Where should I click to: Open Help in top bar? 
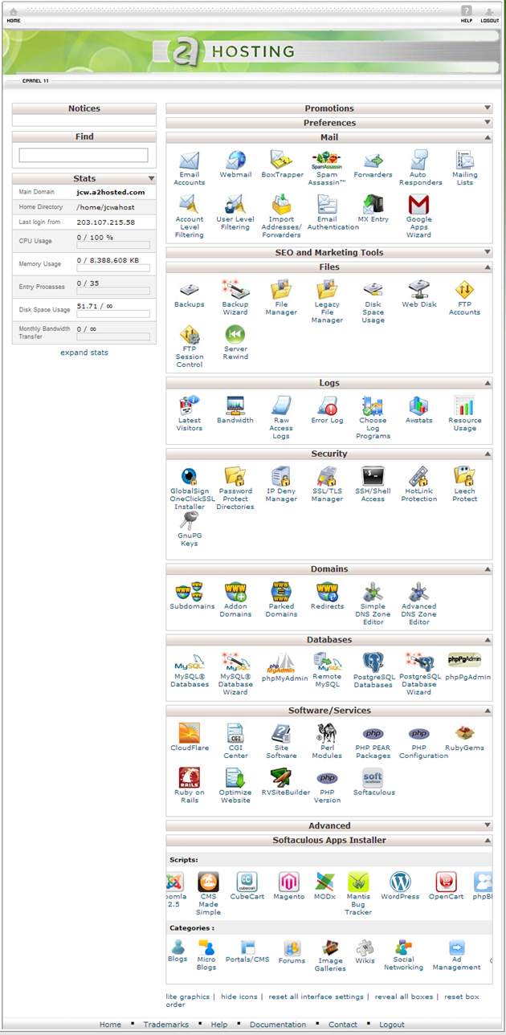coord(466,15)
